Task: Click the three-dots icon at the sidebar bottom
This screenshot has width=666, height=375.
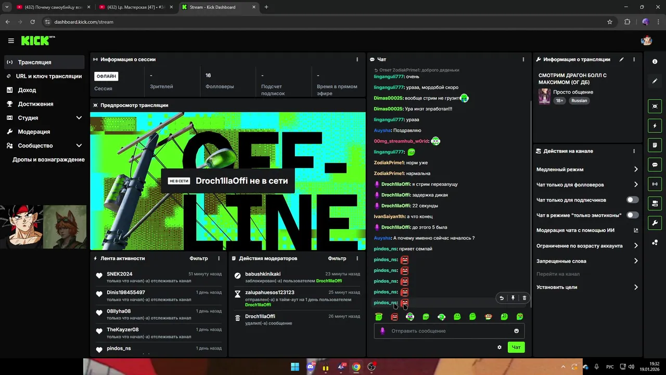Action: pyautogui.click(x=655, y=242)
